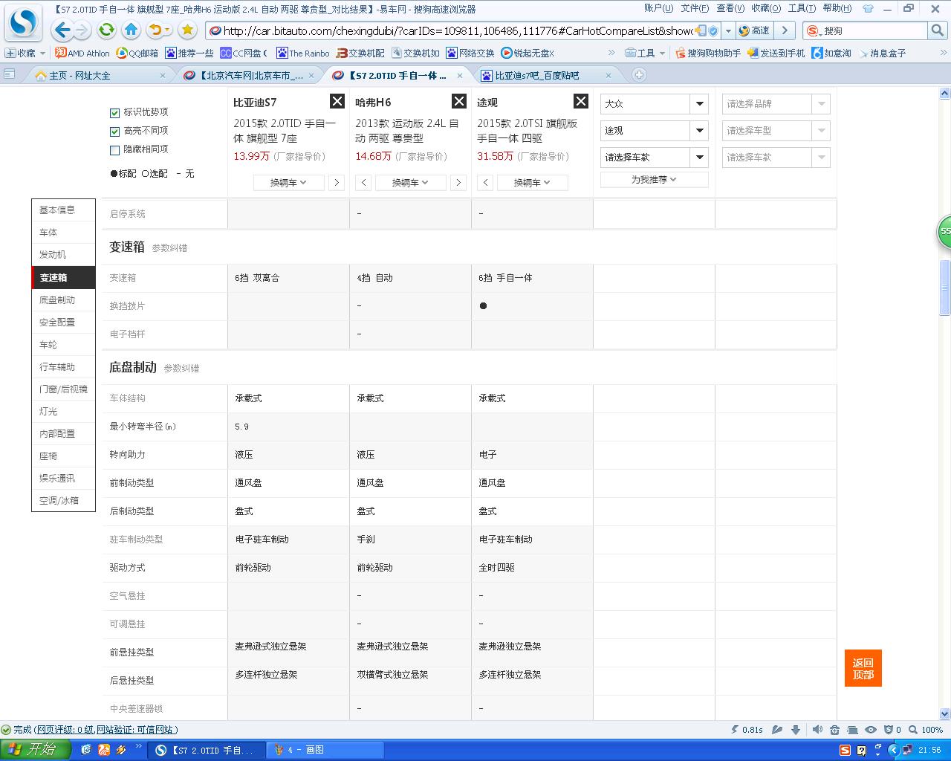Viewport: 951px width, 761px height.
Task: Click the Sogou input method tray icon
Action: click(846, 751)
